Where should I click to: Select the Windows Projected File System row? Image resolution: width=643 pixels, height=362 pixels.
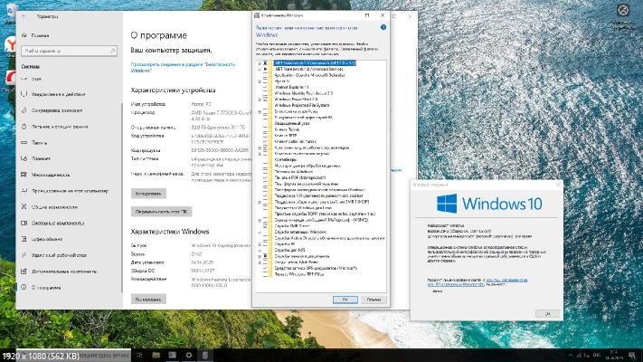point(302,106)
